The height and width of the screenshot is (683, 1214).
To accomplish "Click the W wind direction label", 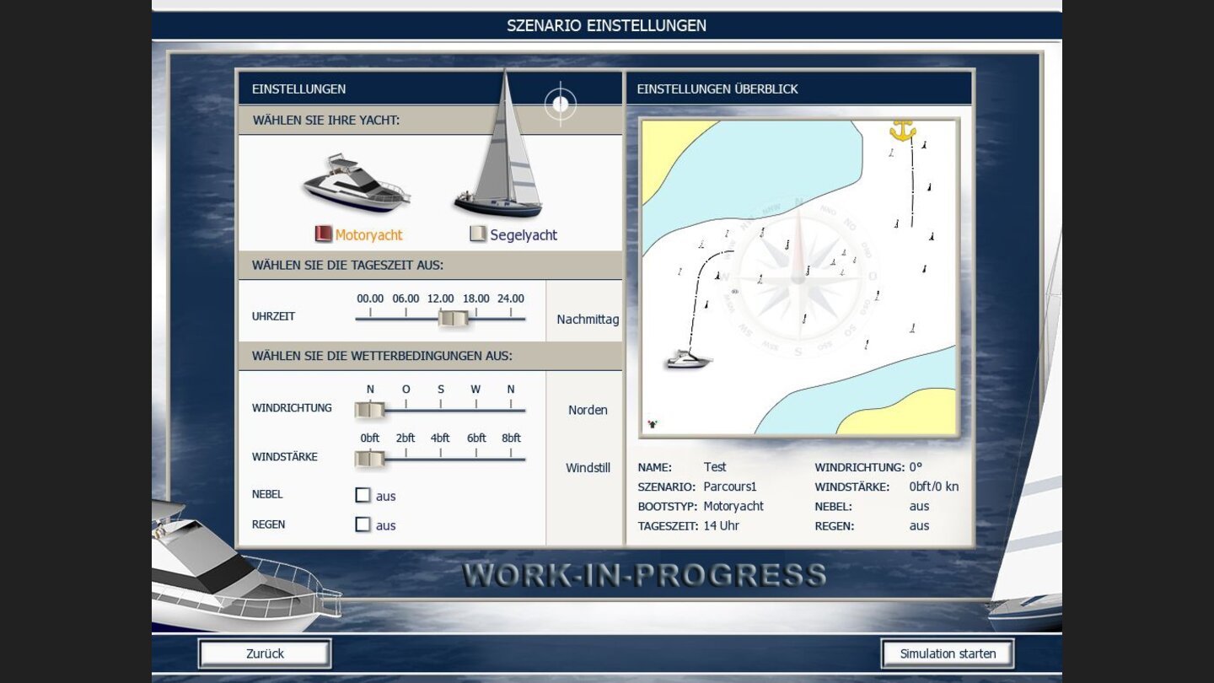I will click(x=475, y=390).
